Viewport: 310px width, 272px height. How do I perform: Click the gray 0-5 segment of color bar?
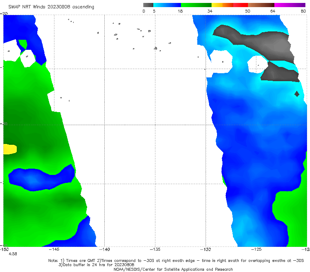(x=148, y=5)
